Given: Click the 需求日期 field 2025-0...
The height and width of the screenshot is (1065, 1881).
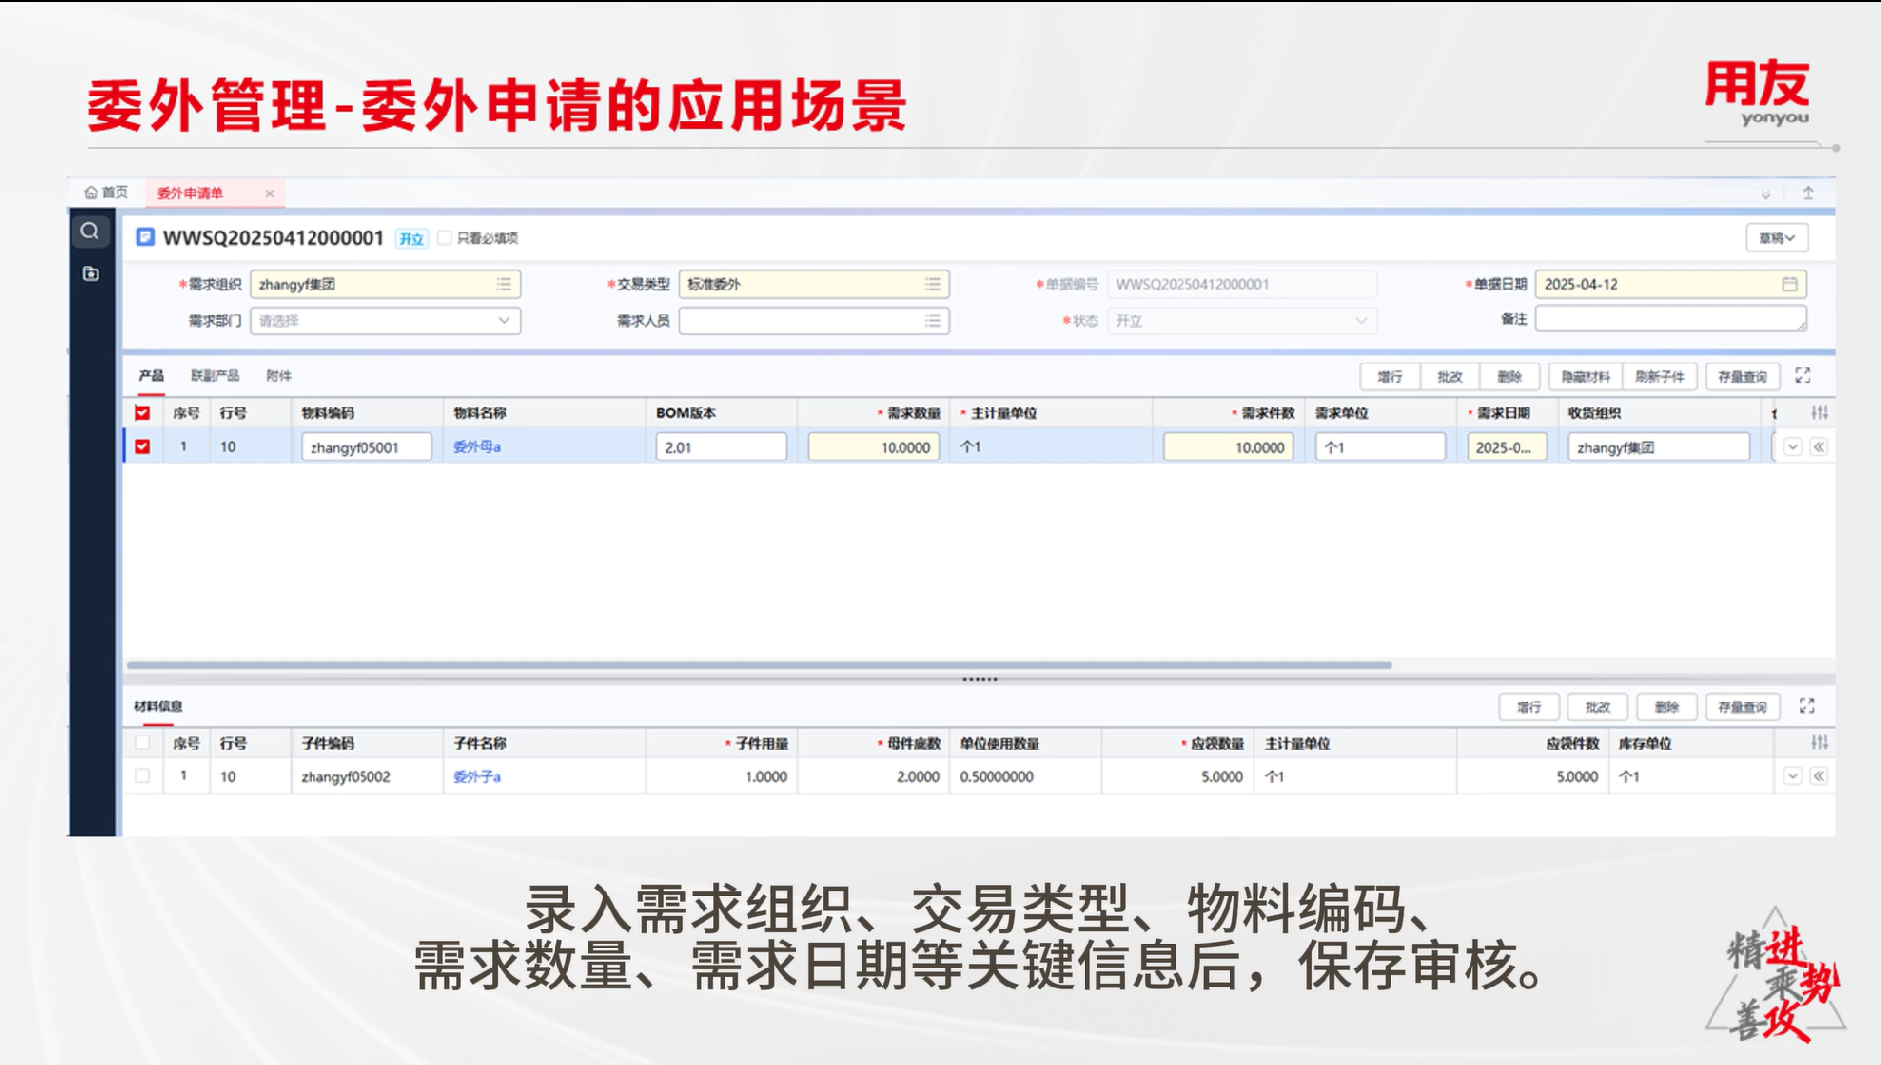Looking at the screenshot, I should coord(1507,447).
